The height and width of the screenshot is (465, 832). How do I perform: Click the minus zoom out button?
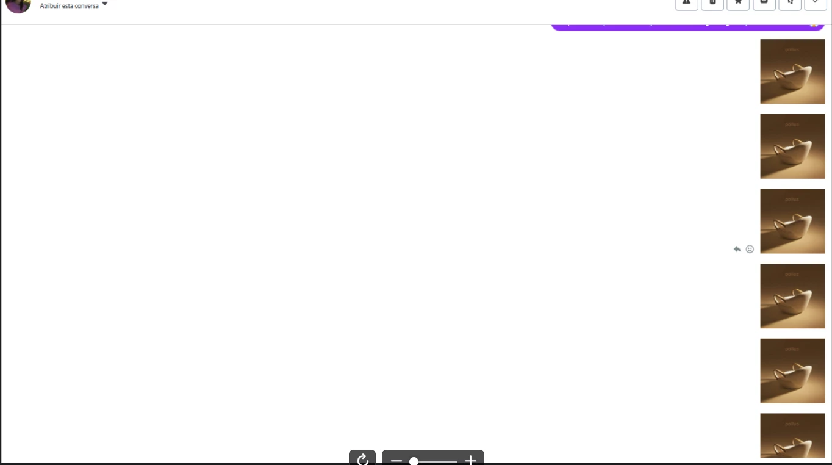tap(396, 461)
